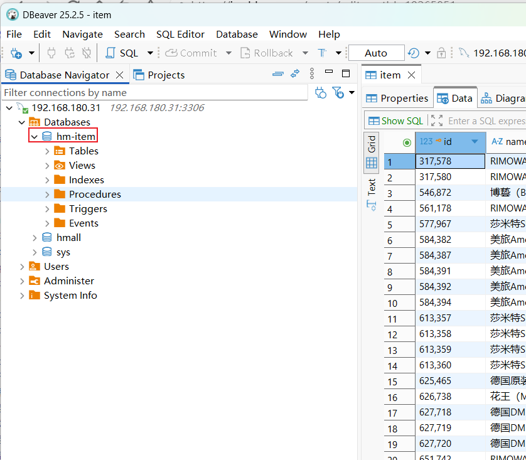Viewport: 526px width, 460px height.
Task: Collapse the Databases folder
Action: [22, 122]
